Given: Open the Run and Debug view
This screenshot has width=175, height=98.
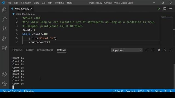Looking at the screenshot, I should coord(4,38).
